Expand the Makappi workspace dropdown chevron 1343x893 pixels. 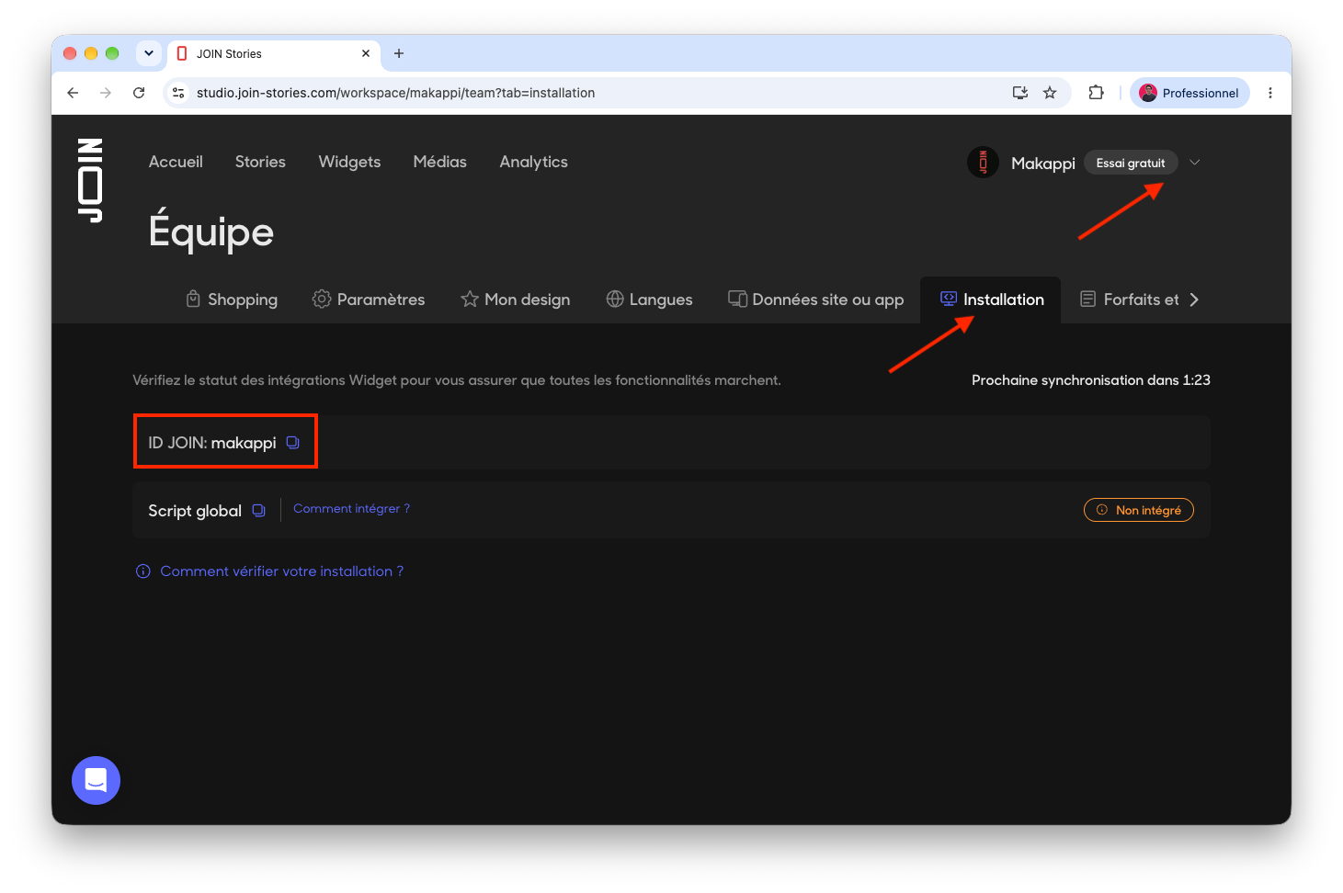[x=1195, y=163]
